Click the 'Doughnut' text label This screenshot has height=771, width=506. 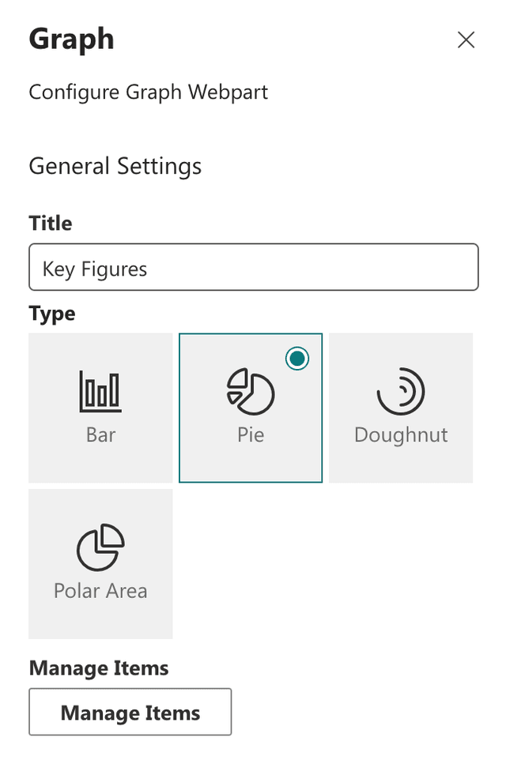coord(401,435)
